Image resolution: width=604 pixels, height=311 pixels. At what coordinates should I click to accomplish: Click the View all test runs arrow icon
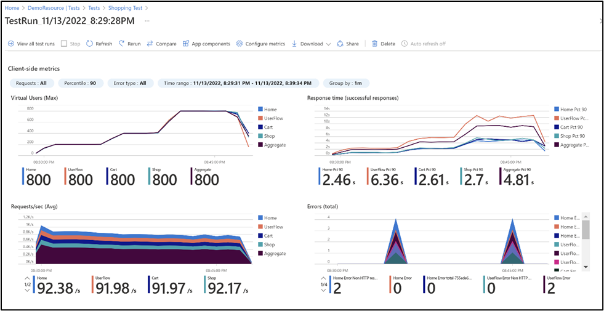[11, 44]
